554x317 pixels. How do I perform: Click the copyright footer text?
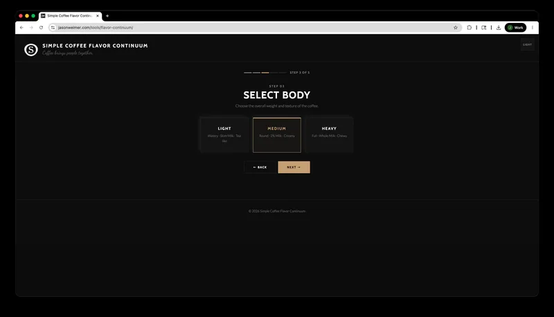point(277,211)
